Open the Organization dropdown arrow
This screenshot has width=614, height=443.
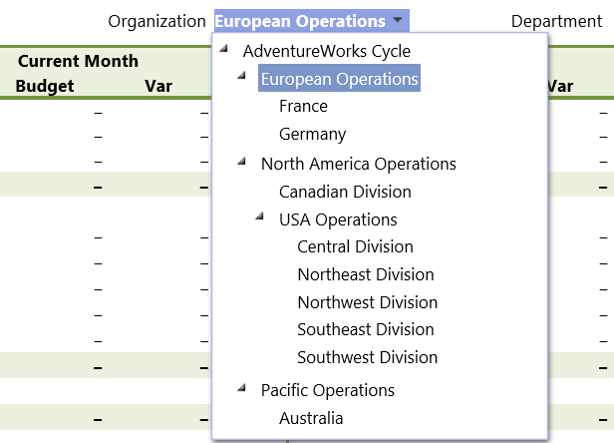(398, 21)
